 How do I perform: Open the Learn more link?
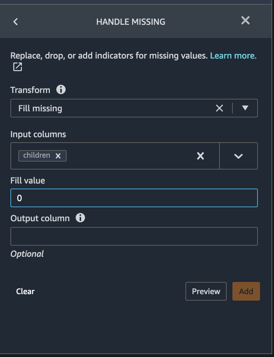pyautogui.click(x=233, y=56)
